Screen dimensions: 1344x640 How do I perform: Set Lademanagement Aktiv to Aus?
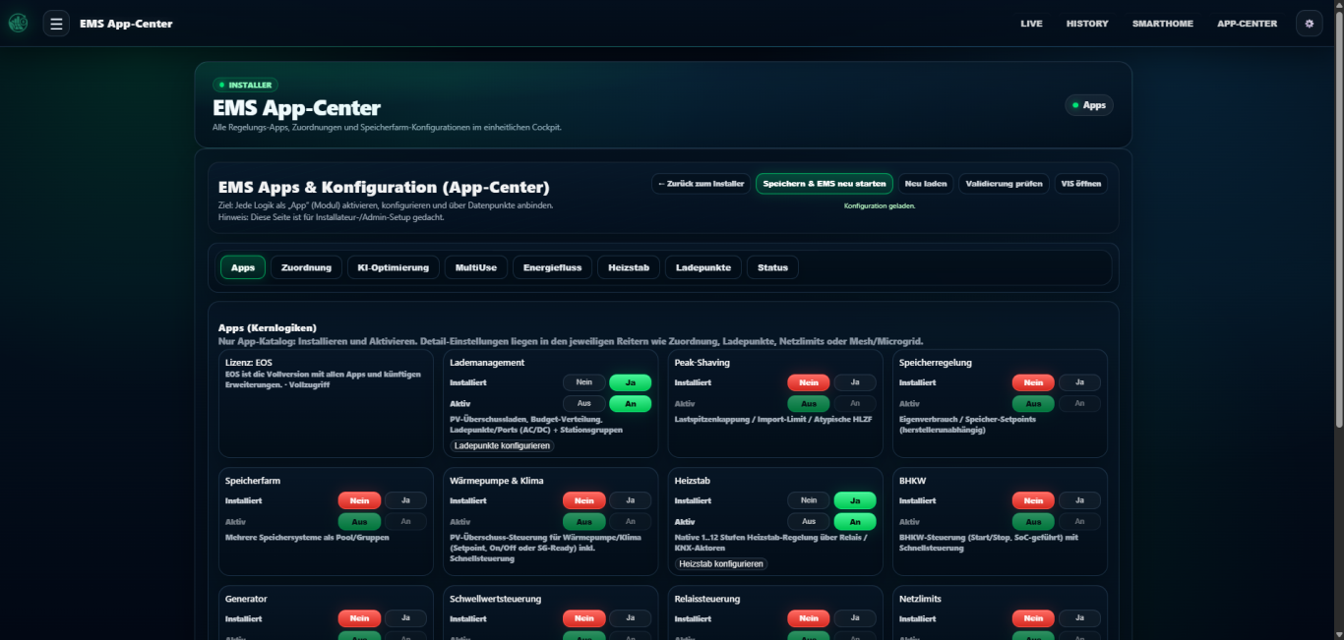pyautogui.click(x=584, y=403)
